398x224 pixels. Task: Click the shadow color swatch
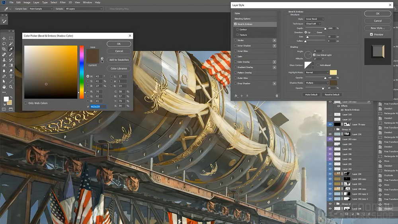[333, 83]
